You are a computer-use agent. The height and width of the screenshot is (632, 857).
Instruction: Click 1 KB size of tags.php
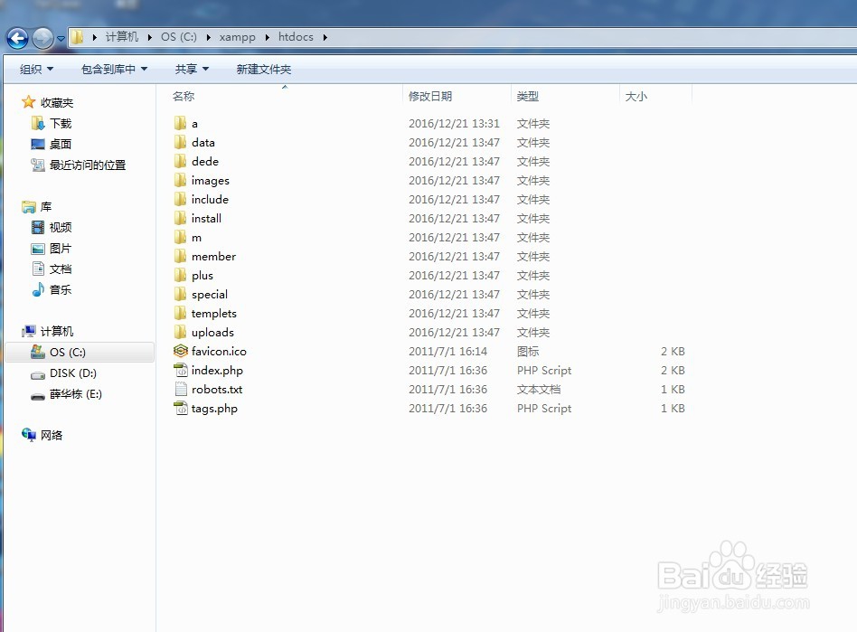[x=673, y=409]
